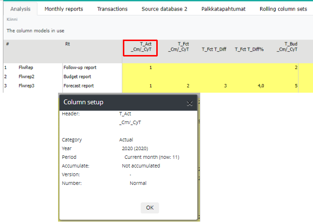Click Forecast report T_Bud cell value 5

[296, 86]
